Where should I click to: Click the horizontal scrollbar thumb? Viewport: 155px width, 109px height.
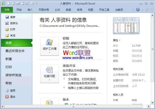(x=74, y=106)
